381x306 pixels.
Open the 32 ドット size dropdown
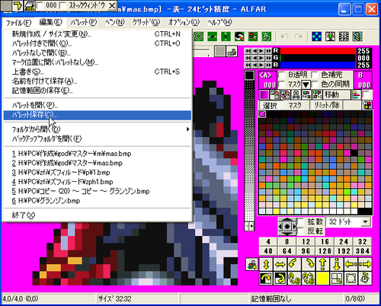click(365, 222)
